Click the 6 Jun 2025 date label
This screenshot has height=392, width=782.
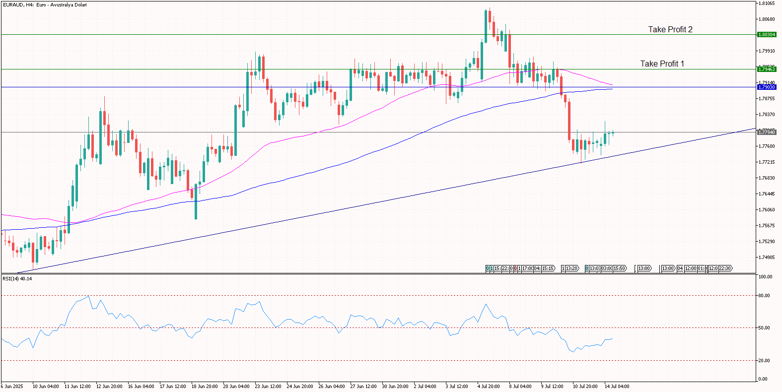coord(12,387)
